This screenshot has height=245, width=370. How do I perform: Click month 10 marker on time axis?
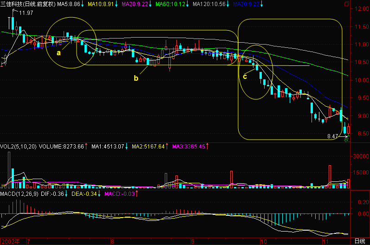coord(264,242)
